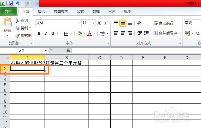Viewport: 201px width, 128px height.
Task: Select column D header
Action: pos(121,58)
